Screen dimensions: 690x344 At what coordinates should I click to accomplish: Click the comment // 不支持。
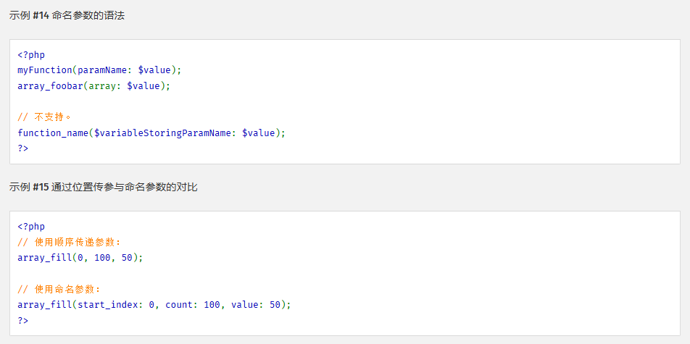click(x=45, y=117)
